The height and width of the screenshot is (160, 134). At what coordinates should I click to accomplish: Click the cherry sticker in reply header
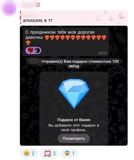(x=121, y=16)
